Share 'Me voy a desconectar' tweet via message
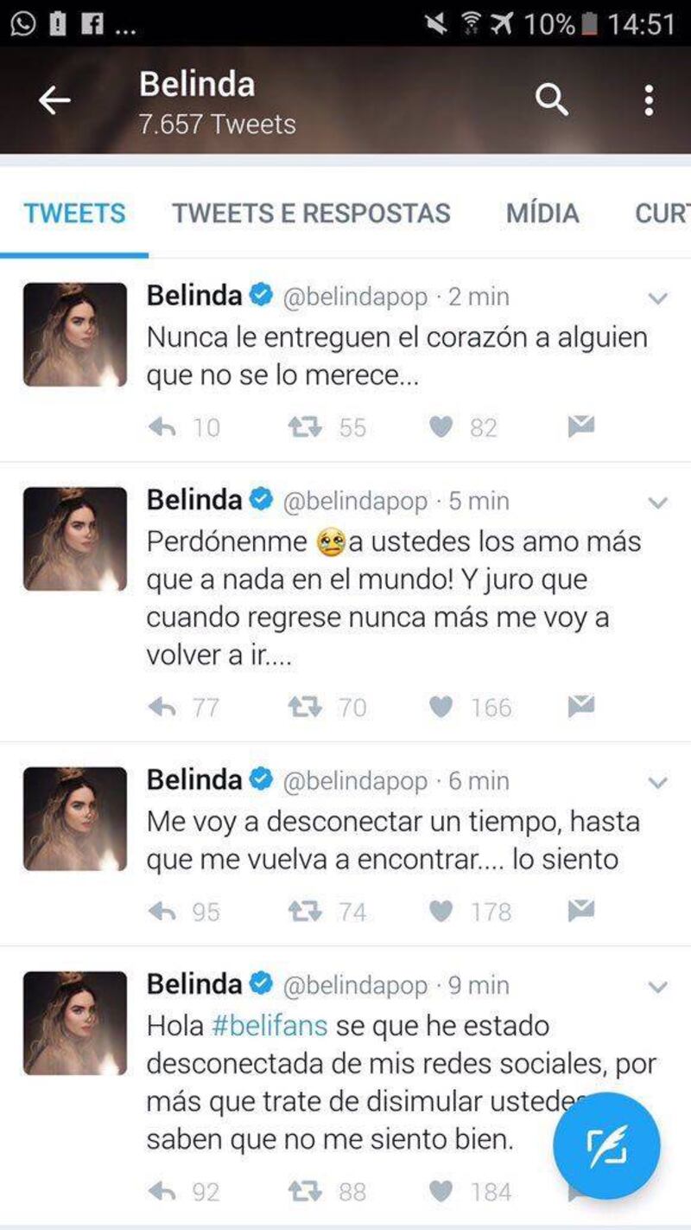The width and height of the screenshot is (691, 1230). (581, 910)
